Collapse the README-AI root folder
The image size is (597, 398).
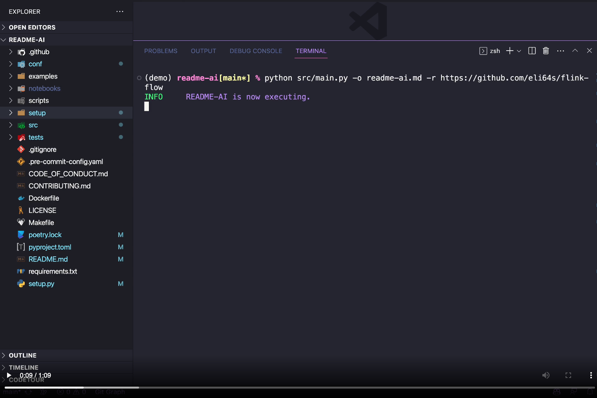coord(27,40)
